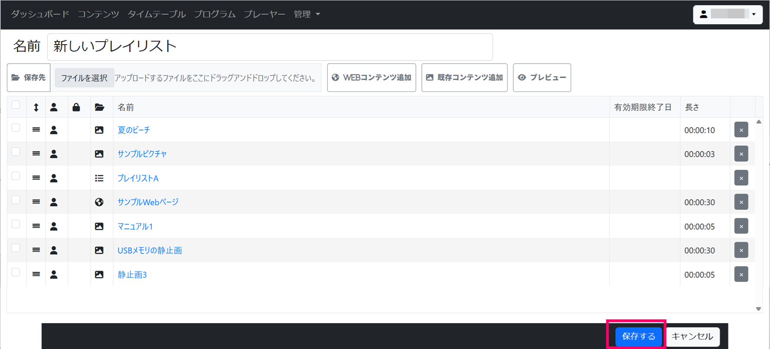Click the globe icon beside サンプルWebページ
The image size is (770, 349).
click(99, 202)
